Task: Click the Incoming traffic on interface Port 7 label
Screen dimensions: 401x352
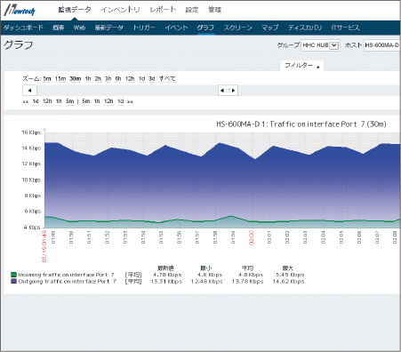Action: pyautogui.click(x=66, y=275)
